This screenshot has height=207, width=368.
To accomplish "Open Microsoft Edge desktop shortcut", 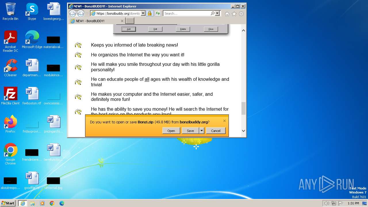I will [x=32, y=40].
